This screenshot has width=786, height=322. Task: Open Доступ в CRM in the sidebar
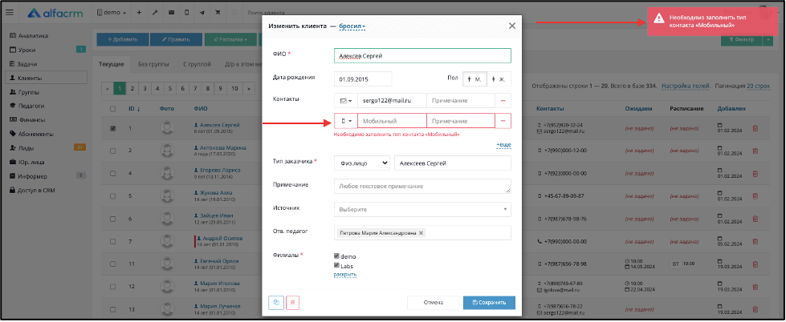[x=36, y=190]
